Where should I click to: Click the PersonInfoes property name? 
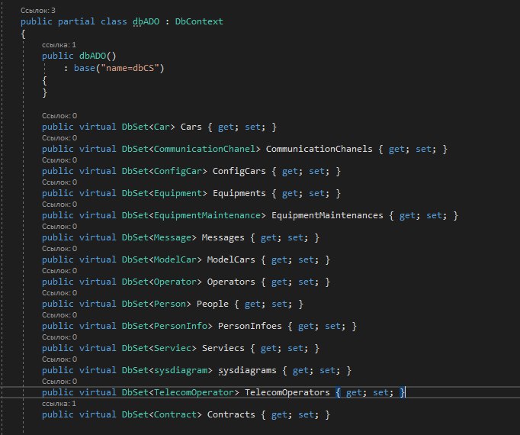click(x=250, y=326)
